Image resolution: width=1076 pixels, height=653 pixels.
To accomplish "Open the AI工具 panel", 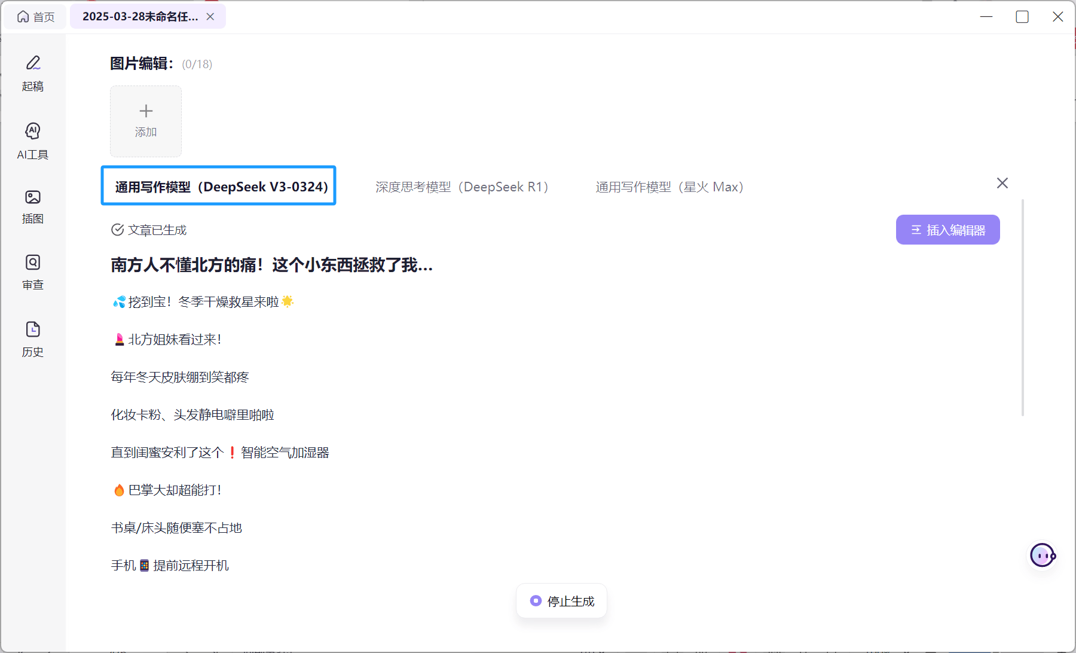I will point(33,141).
